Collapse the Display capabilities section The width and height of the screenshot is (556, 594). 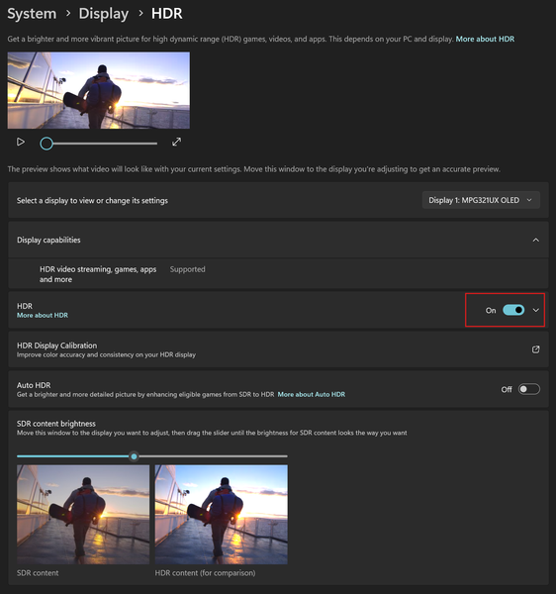(536, 241)
